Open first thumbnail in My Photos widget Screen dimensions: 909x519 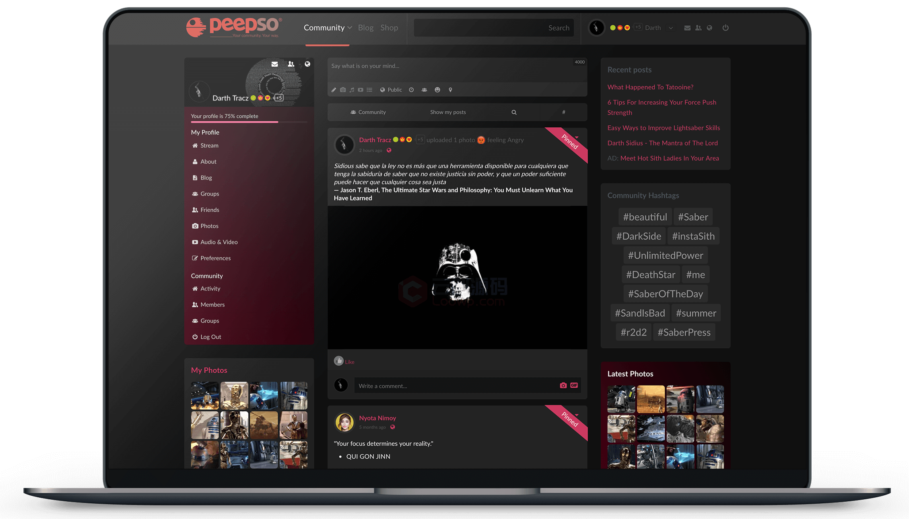pos(205,396)
